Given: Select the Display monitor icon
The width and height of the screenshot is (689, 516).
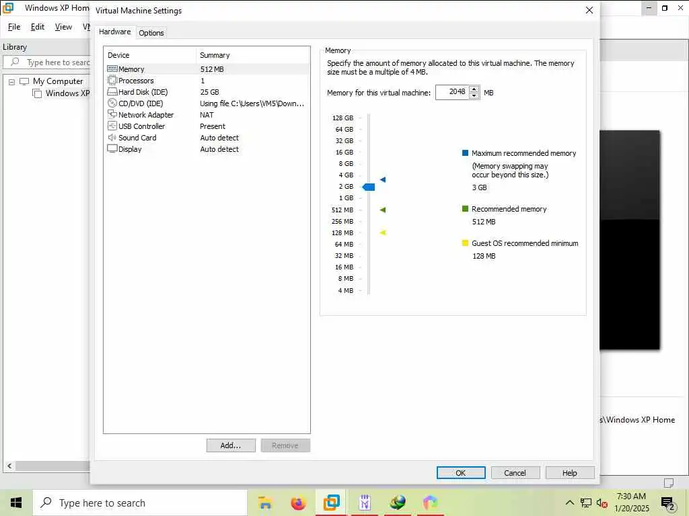Looking at the screenshot, I should coord(112,148).
